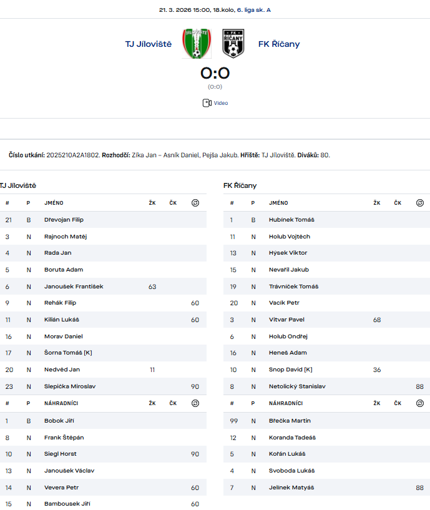Click the TJ Jíloviště club crest
Image resolution: width=430 pixels, height=510 pixels.
(197, 44)
